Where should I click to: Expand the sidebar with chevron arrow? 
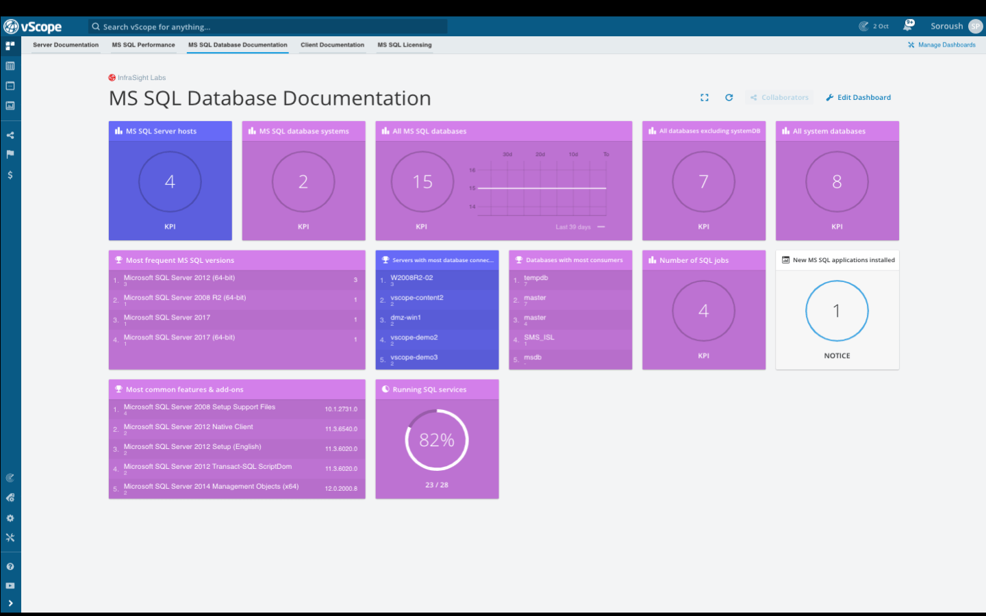pos(10,603)
